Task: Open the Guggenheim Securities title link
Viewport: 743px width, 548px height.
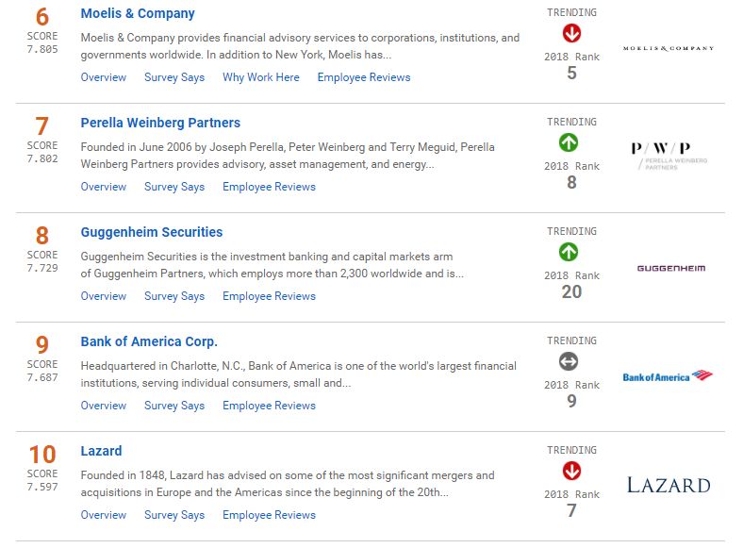Action: (x=152, y=232)
